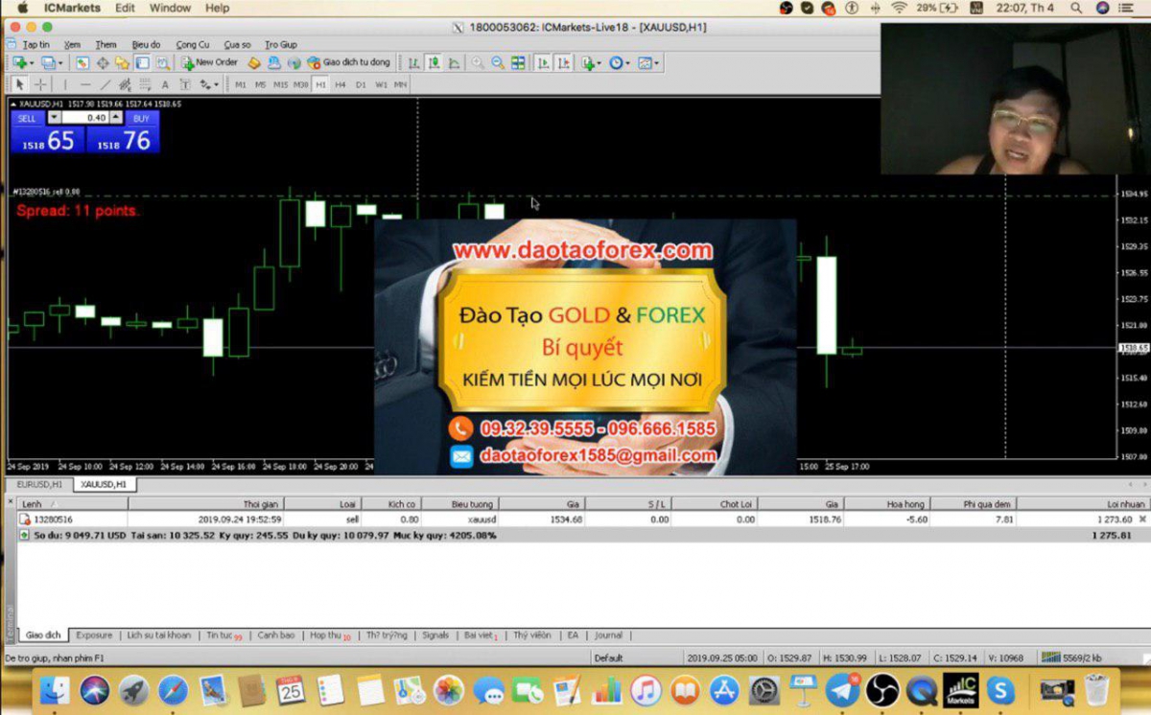Screen dimensions: 1151x715
Task: Click the BUY button
Action: coord(141,118)
